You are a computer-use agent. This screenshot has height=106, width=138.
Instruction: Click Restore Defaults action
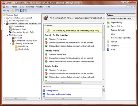(118, 30)
